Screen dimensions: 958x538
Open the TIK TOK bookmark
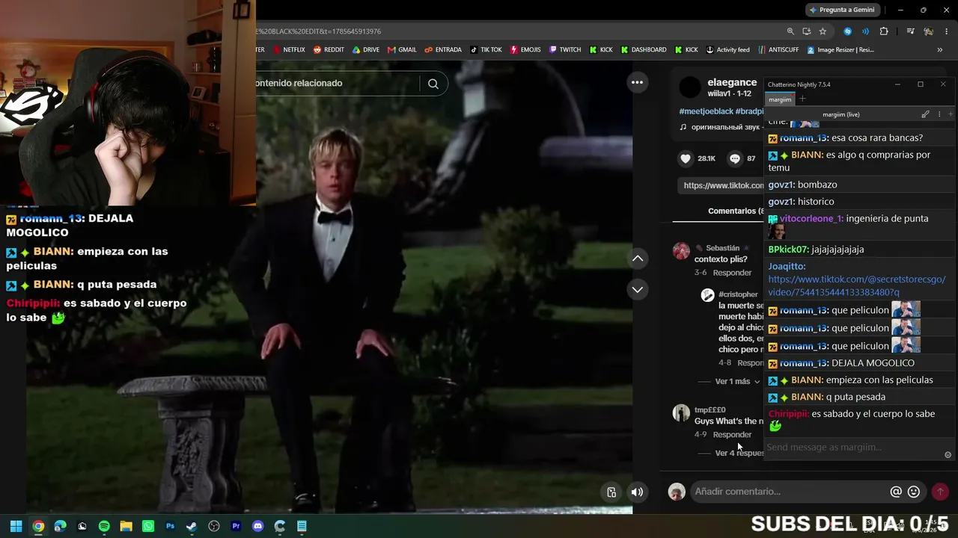coord(486,50)
